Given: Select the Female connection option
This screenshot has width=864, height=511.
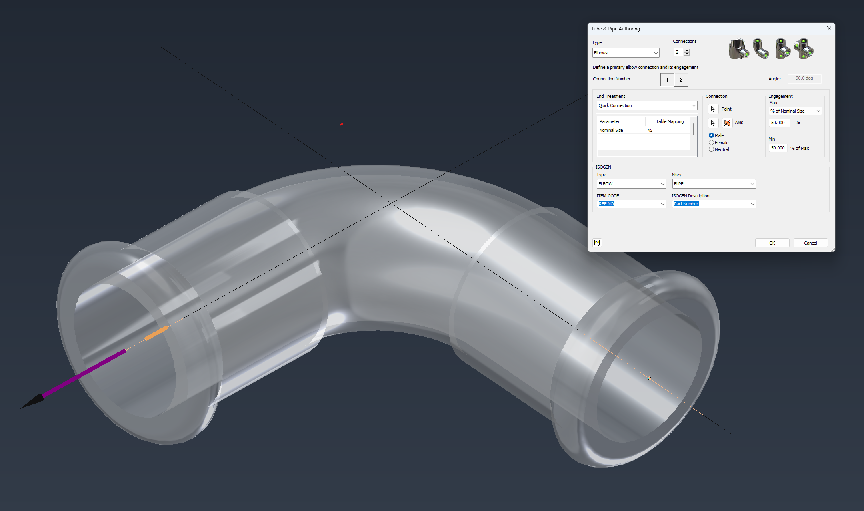Looking at the screenshot, I should coord(712,142).
